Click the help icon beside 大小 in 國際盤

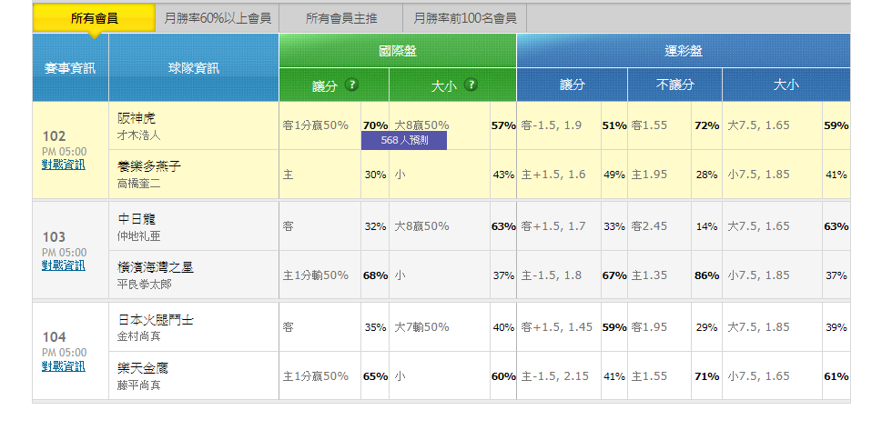click(471, 85)
